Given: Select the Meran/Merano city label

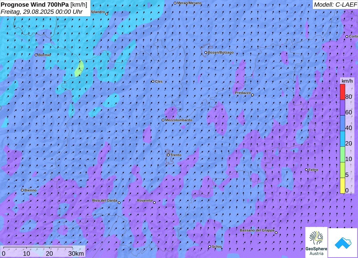Looking at the screenshot, I should tap(189, 3).
